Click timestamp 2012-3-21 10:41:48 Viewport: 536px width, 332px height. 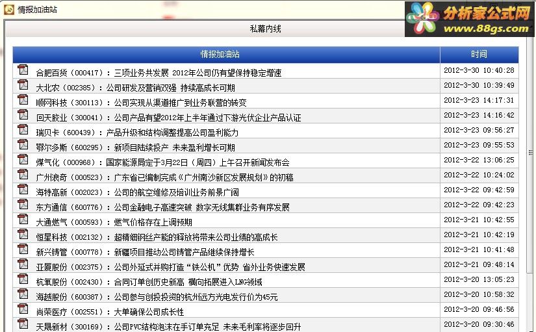click(479, 249)
